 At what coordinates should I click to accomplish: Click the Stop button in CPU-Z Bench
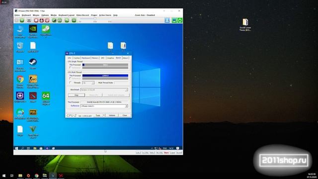tap(77, 95)
